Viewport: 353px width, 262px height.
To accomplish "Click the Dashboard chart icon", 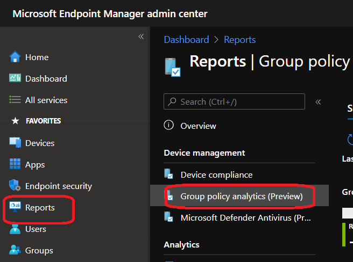I will click(15, 78).
